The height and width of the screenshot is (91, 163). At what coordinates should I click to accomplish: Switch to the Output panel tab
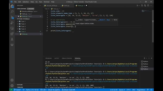(x=57, y=58)
